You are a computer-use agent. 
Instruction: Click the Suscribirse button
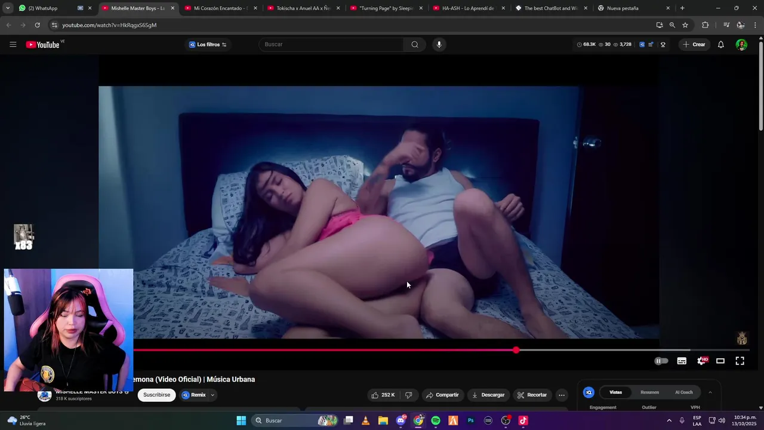point(156,395)
